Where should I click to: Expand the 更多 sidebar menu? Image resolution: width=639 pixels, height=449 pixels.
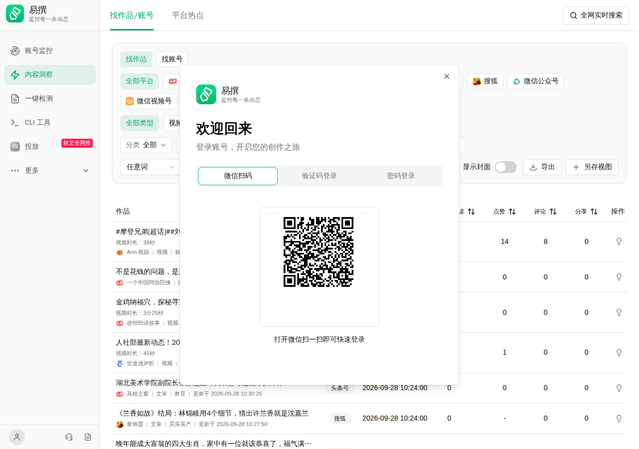50,170
